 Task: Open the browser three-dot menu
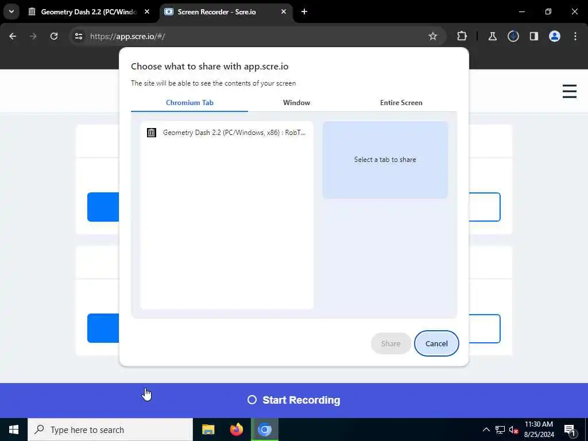tap(575, 36)
